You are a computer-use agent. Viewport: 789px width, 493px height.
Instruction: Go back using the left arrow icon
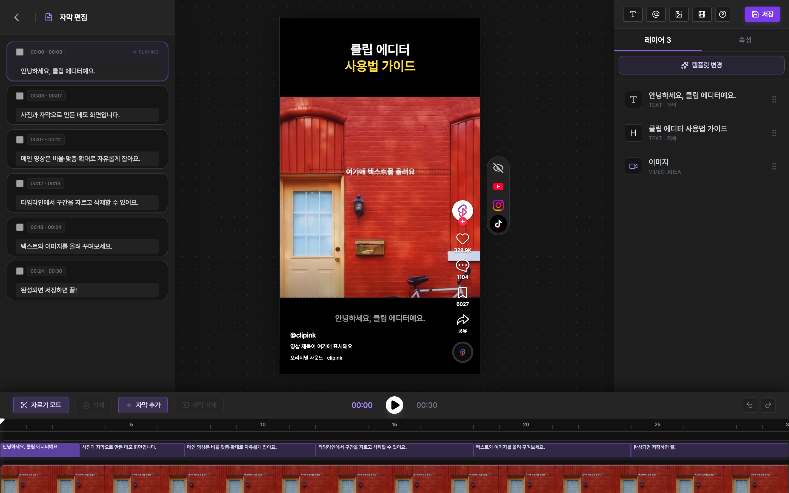click(x=17, y=17)
